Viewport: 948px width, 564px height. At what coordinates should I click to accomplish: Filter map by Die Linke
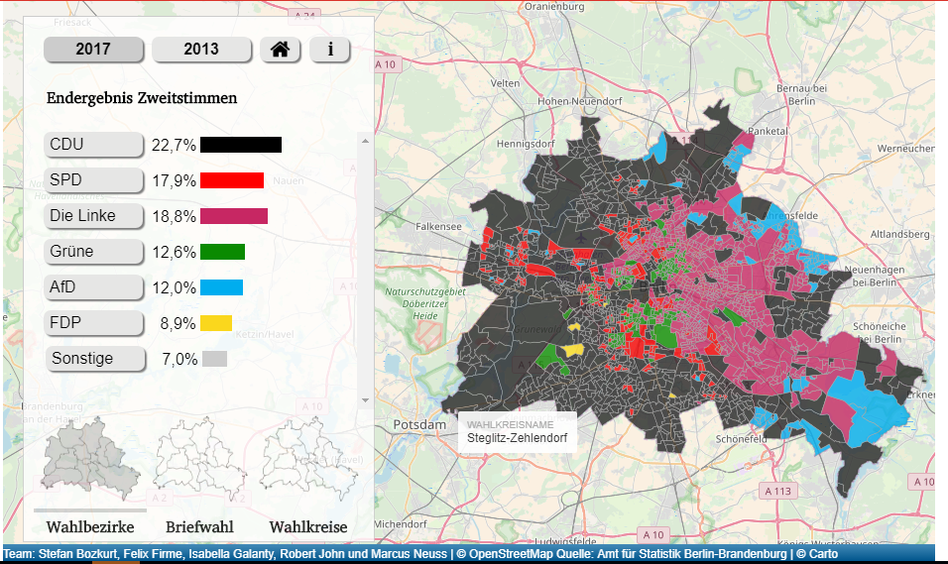tap(95, 216)
